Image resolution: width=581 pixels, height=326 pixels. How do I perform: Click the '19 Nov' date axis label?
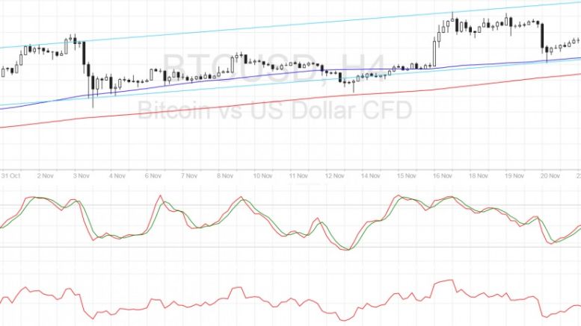[514, 176]
